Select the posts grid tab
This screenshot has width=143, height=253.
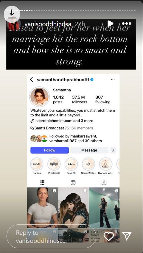click(42, 183)
